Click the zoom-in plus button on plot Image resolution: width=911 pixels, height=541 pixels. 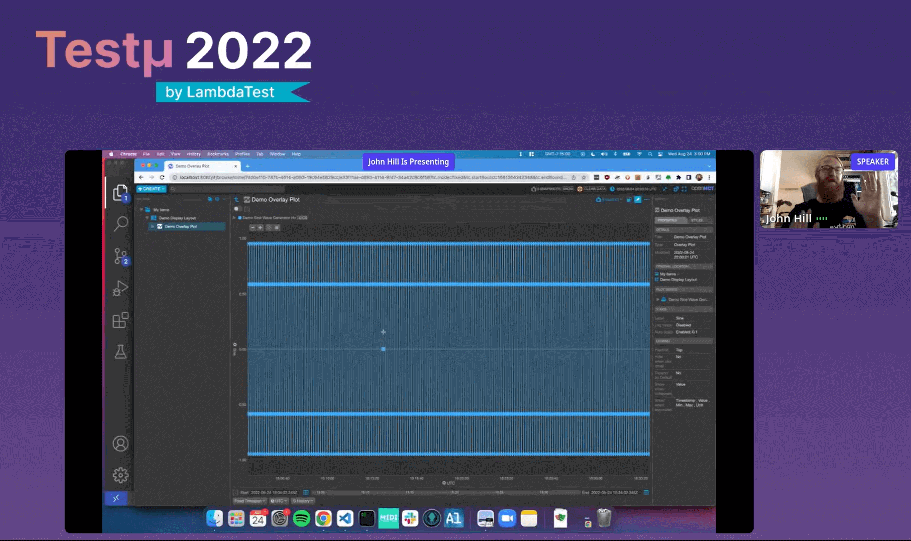[260, 228]
